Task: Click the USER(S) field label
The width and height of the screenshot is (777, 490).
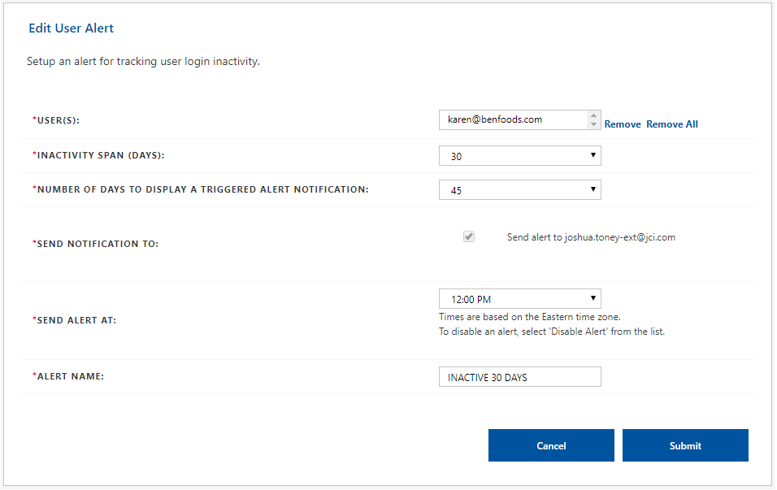Action: coord(62,121)
